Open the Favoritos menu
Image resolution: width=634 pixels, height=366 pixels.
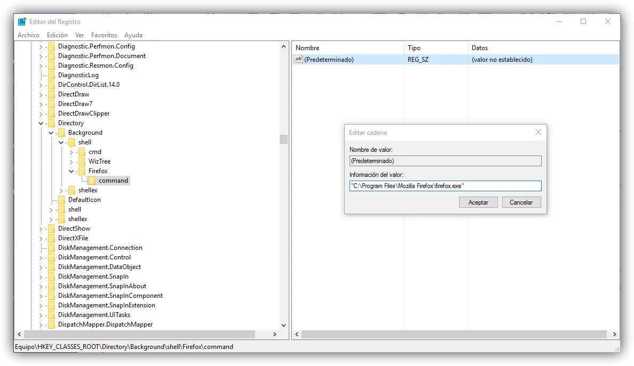pos(104,35)
